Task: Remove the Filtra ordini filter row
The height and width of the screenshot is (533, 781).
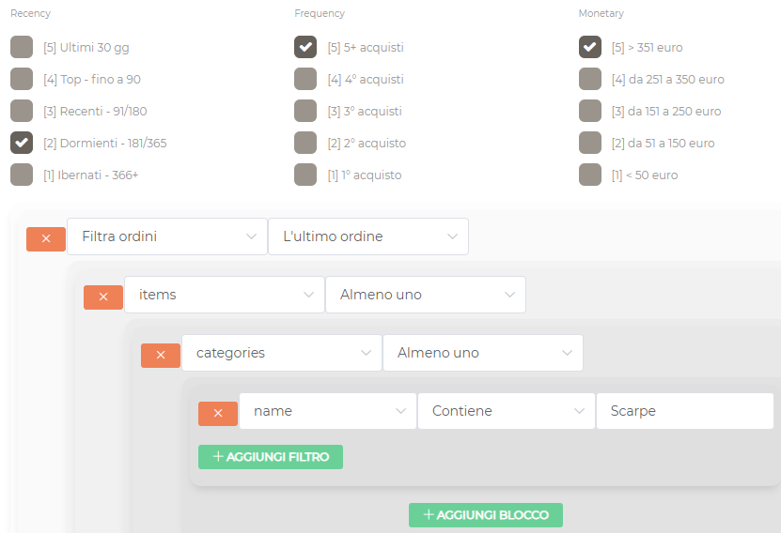Action: [46, 238]
